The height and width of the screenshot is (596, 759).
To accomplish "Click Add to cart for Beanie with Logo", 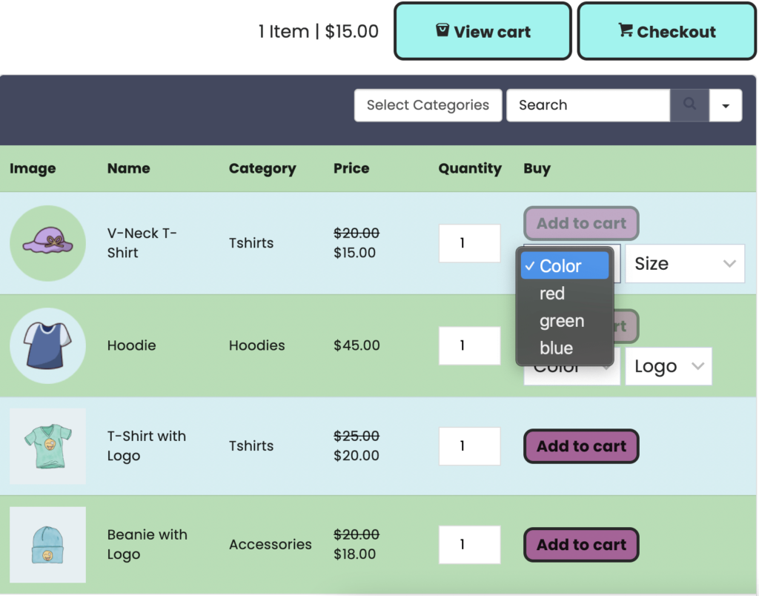I will tap(581, 544).
